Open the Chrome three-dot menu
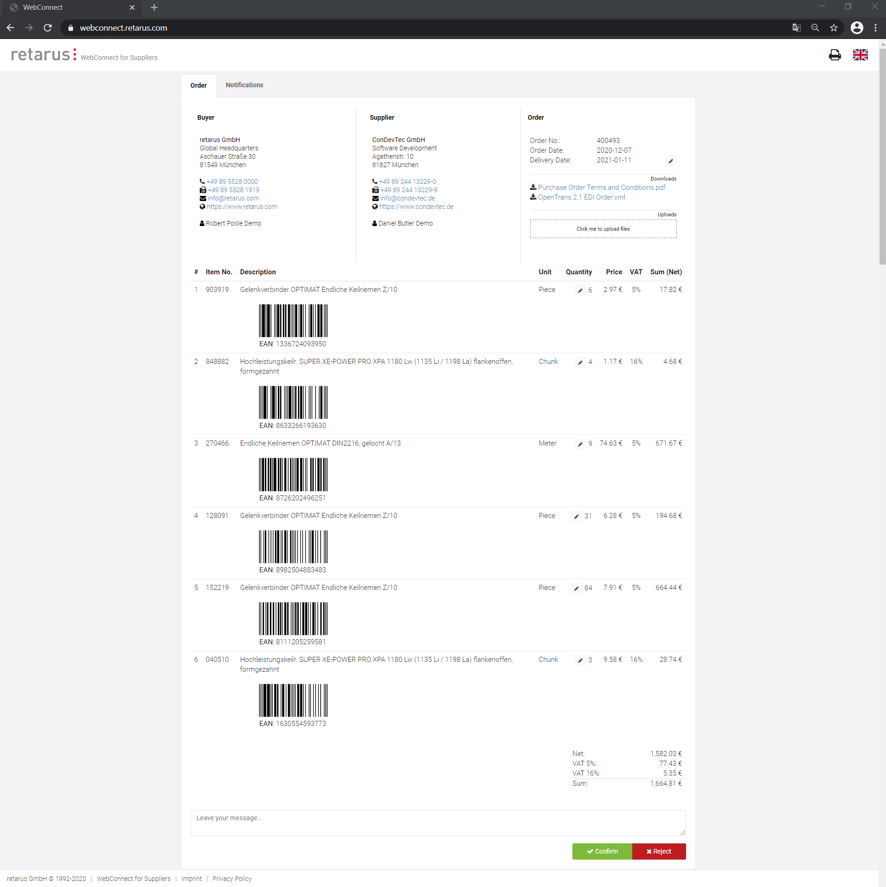The height and width of the screenshot is (887, 886). click(x=875, y=28)
